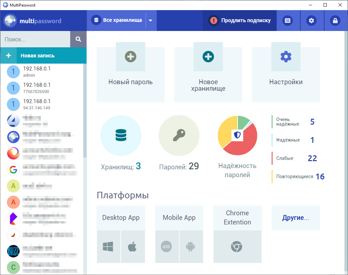
Task: Click the magnifier search button
Action: [x=78, y=39]
